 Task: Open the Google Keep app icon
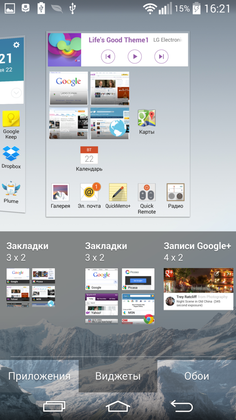11,119
